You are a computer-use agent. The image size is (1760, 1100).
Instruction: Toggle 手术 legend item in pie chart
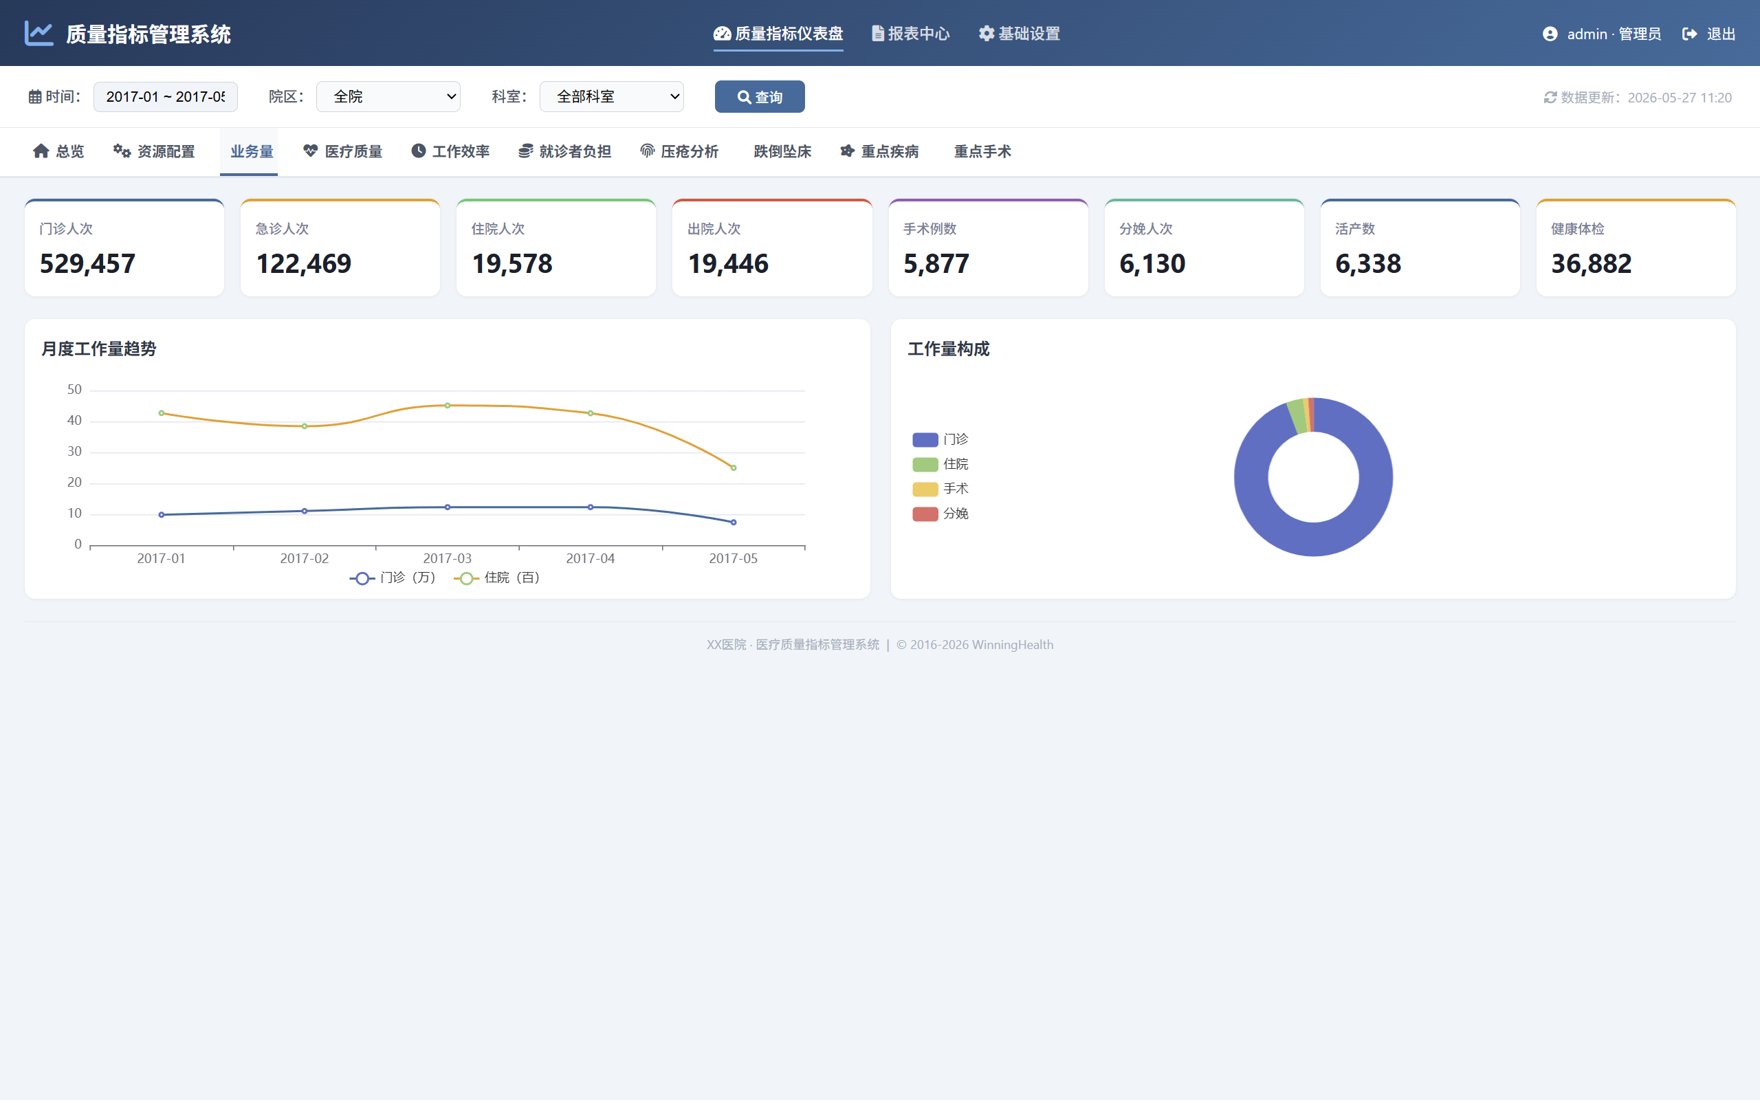[x=940, y=489]
